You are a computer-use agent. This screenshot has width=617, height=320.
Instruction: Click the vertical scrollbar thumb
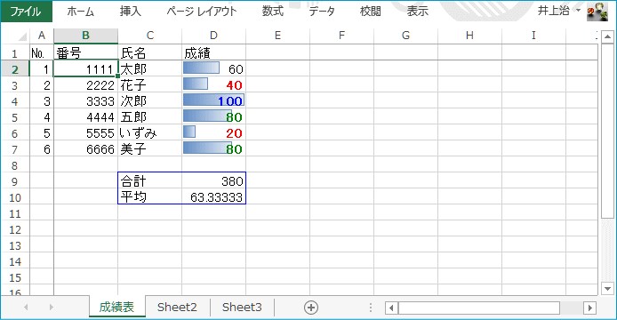(607, 131)
